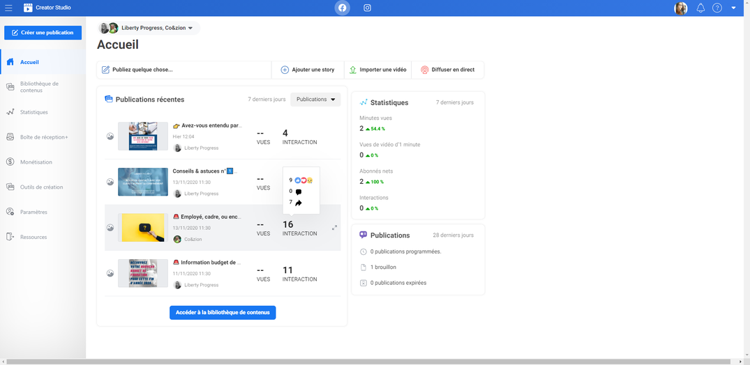Click the Statistiques chart icon in sidebar
This screenshot has width=750, height=365.
click(10, 112)
